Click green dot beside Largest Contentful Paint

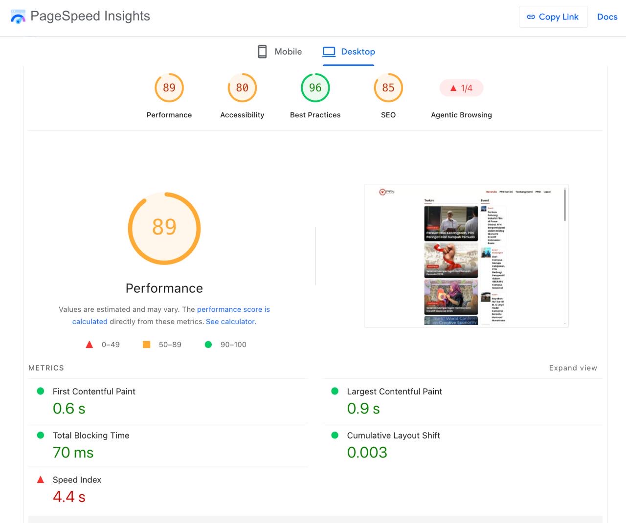(335, 391)
